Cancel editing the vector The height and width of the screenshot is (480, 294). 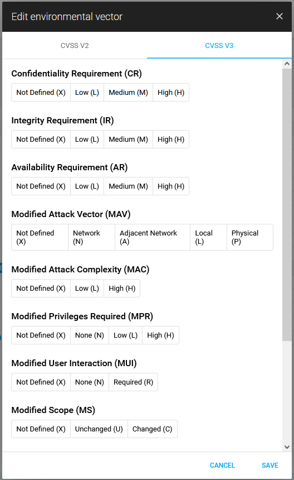222,465
